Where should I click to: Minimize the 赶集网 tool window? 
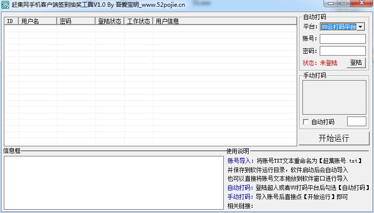coord(330,4)
